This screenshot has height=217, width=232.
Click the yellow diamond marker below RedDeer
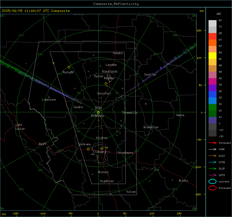106,84
